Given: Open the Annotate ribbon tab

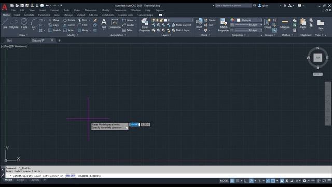Looking at the screenshot, I should tap(29, 15).
